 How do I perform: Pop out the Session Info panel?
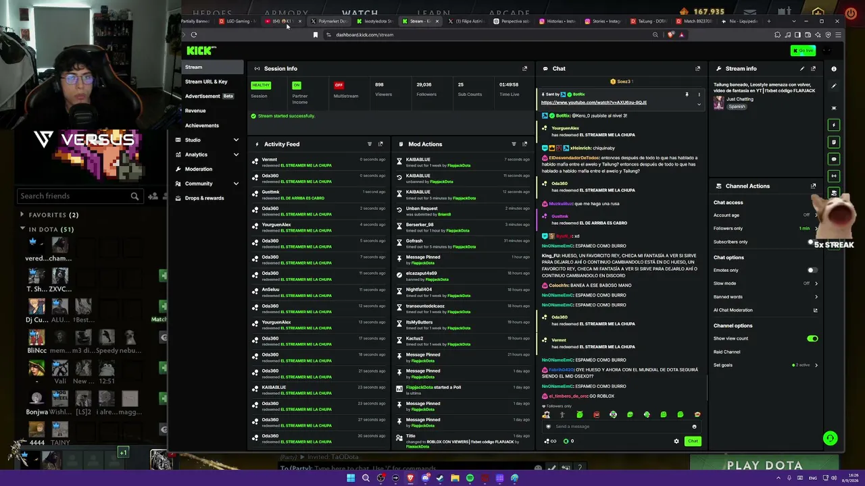click(x=524, y=68)
